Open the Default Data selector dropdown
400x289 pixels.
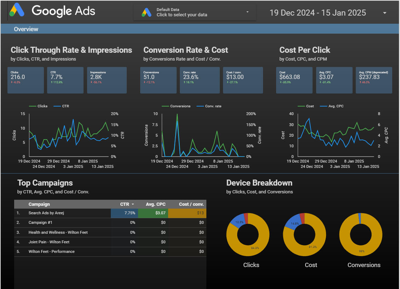195,12
